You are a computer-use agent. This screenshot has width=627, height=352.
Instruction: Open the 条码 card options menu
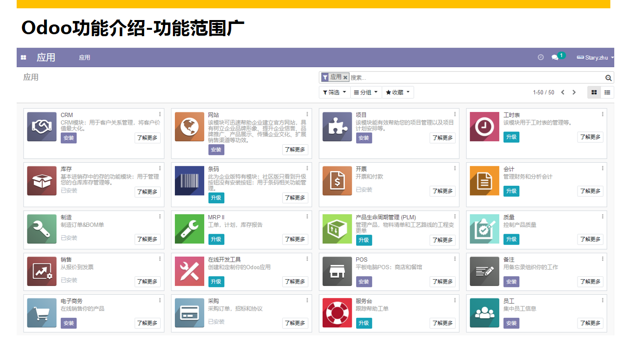pos(307,168)
